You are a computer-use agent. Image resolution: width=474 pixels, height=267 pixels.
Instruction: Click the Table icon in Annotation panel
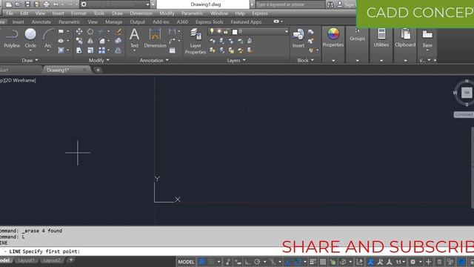tap(173, 50)
